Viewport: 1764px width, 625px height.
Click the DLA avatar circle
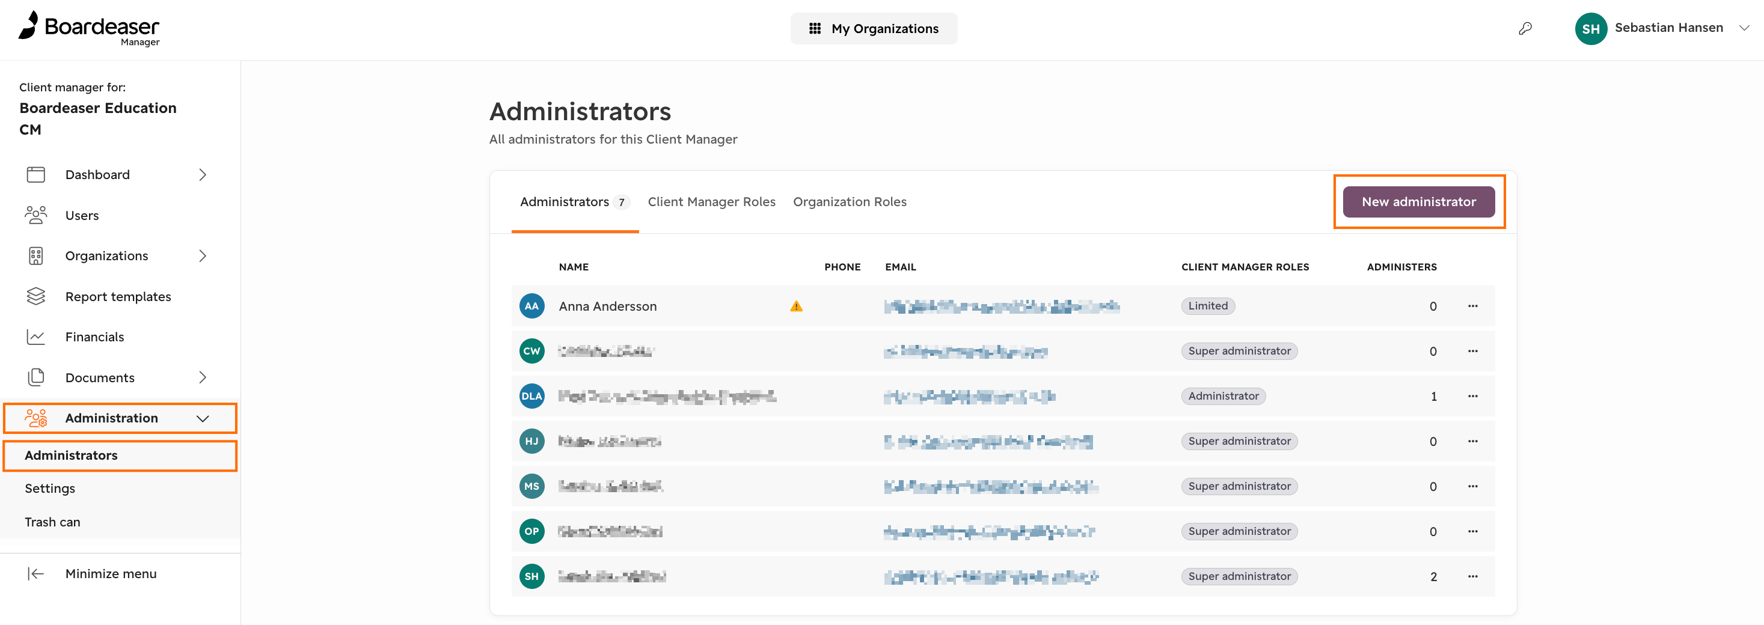click(531, 397)
